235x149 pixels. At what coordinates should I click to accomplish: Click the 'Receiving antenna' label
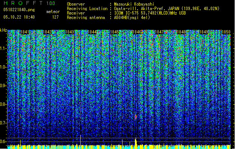(x=86, y=18)
